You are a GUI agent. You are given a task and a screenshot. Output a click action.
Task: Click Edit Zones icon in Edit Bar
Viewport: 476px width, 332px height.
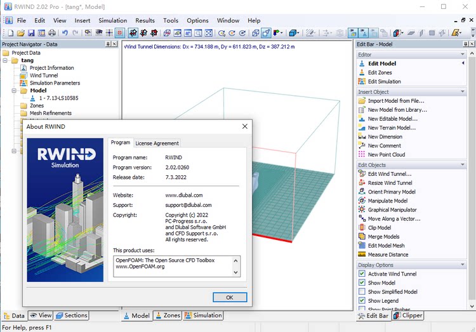[362, 72]
